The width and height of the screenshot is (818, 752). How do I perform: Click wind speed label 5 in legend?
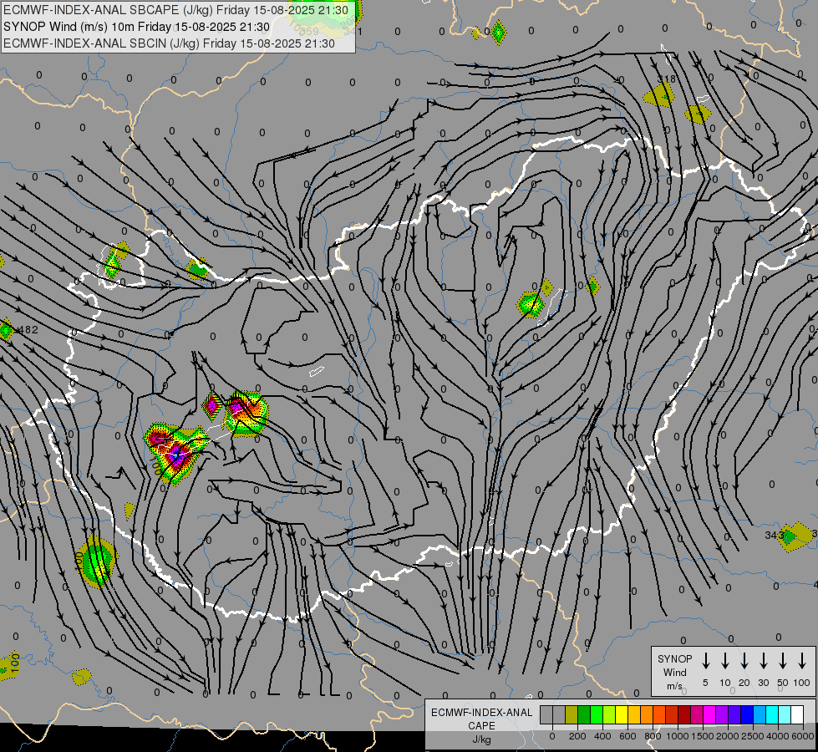705,683
